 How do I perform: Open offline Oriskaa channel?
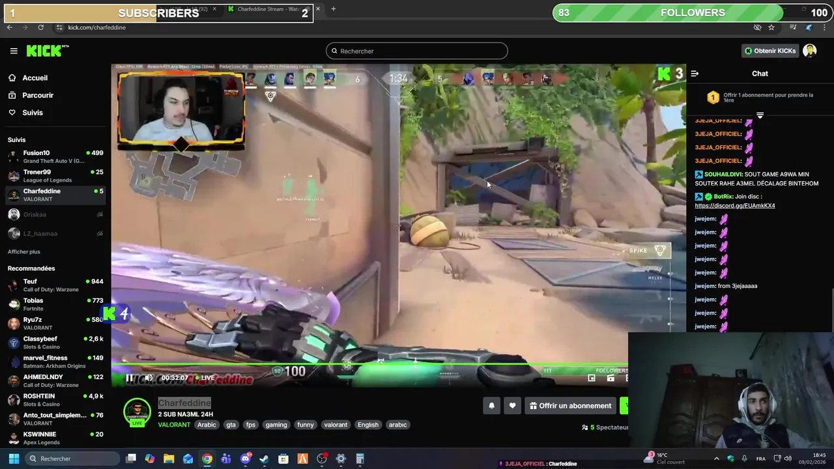[55, 214]
